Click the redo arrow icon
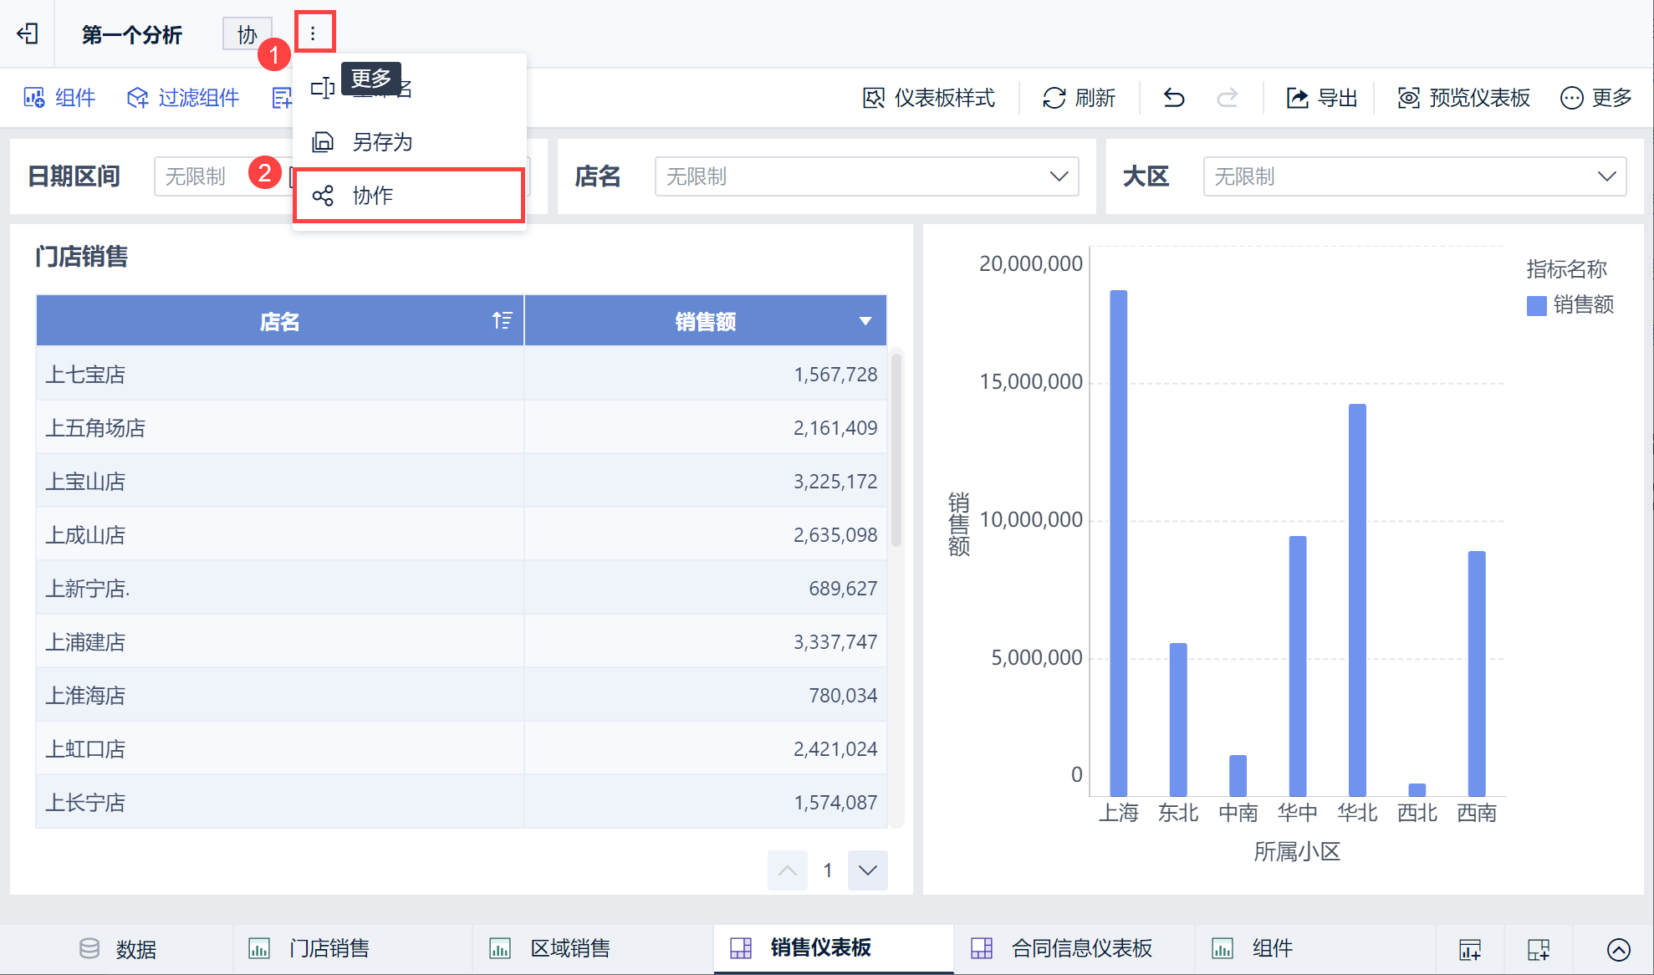This screenshot has width=1654, height=975. pyautogui.click(x=1227, y=98)
